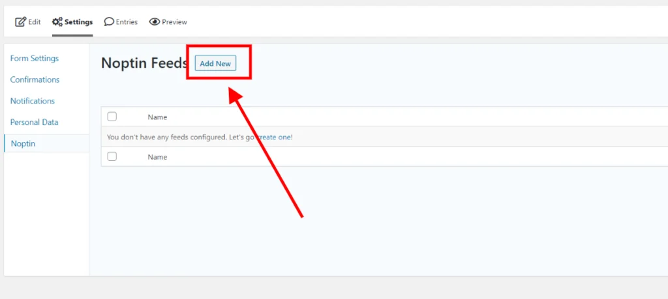The height and width of the screenshot is (299, 668).
Task: Click the Edit pencil icon
Action: 20,22
